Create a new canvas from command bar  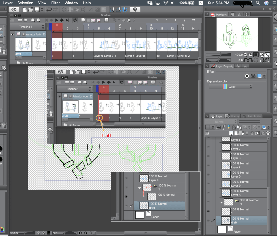25,9
